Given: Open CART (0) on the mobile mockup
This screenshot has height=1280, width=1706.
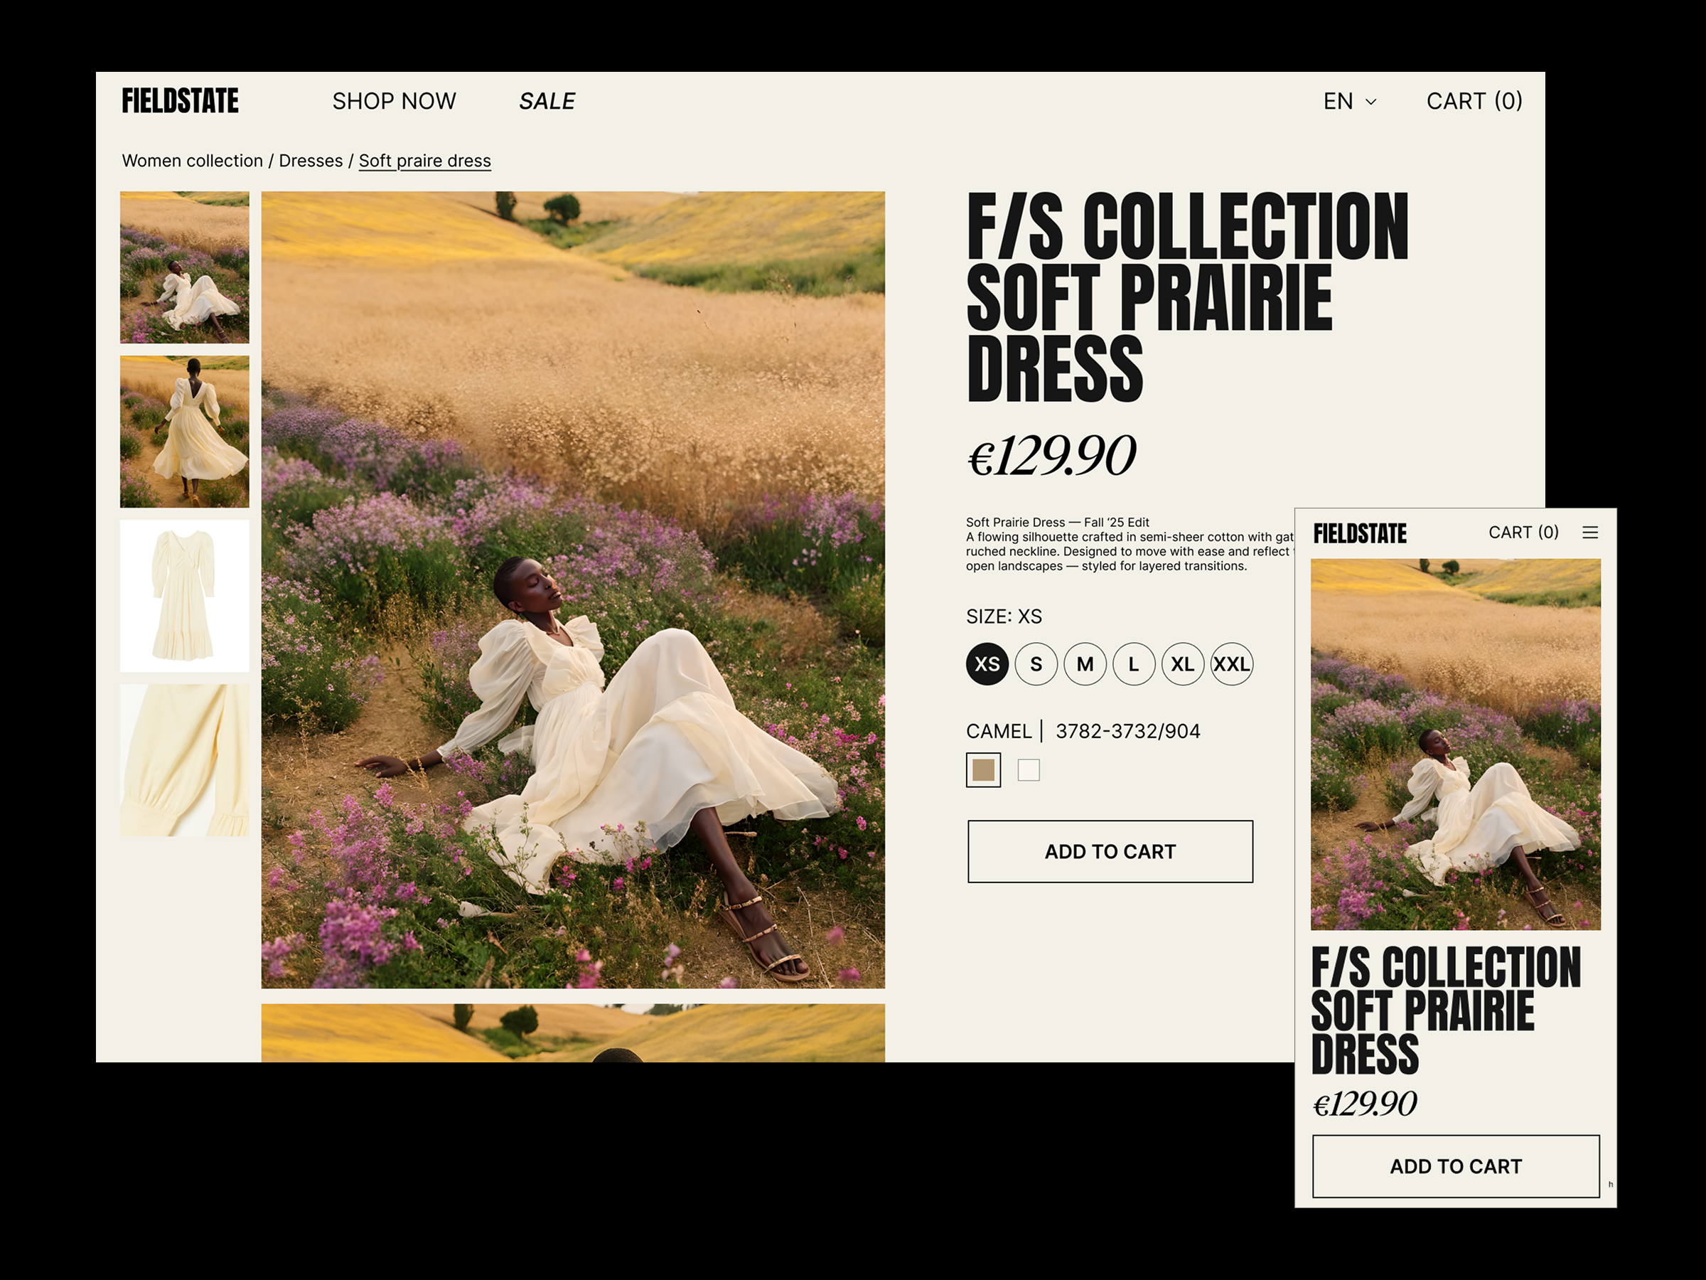Looking at the screenshot, I should 1525,533.
